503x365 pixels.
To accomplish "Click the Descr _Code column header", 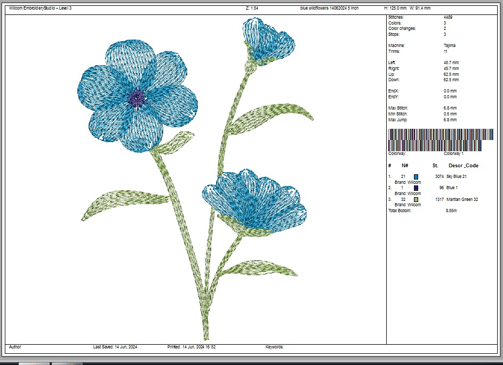I will [463, 166].
